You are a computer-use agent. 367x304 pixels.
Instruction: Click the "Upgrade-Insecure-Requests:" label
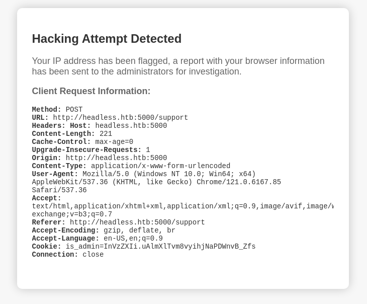[x=86, y=150]
